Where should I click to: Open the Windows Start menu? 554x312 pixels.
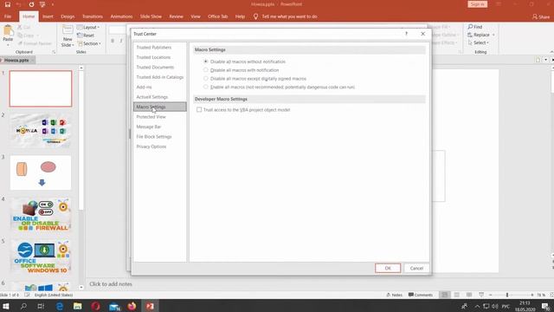(6, 306)
